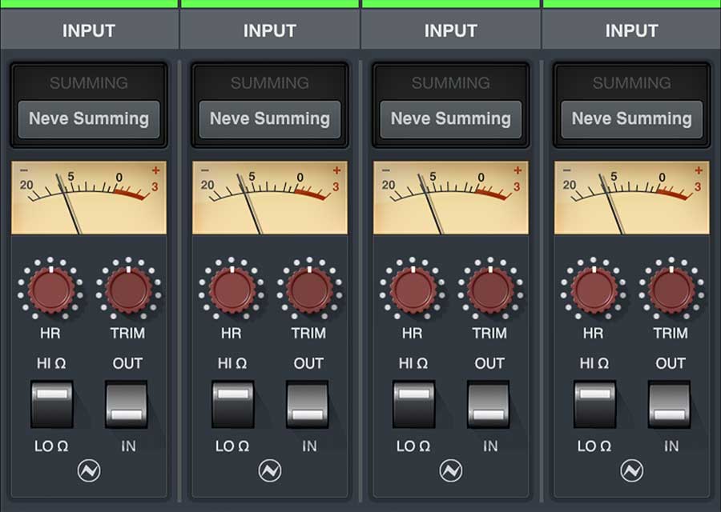The image size is (721, 512).
Task: Toggle OUT/IN switch on fourth channel
Action: [x=670, y=404]
